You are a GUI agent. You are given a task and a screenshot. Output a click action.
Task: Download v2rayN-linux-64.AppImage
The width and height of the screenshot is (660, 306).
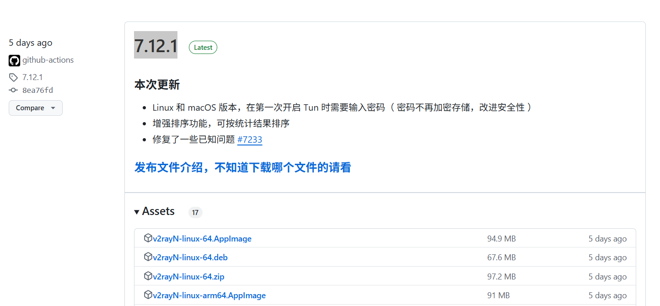pos(203,238)
